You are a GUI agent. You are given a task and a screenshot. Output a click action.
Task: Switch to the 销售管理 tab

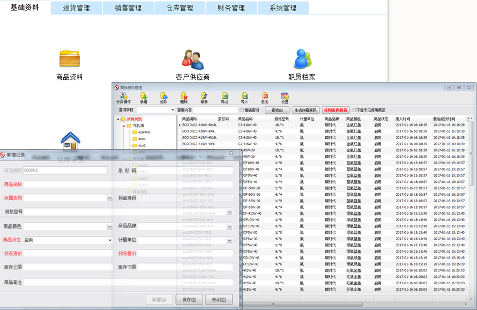tap(128, 8)
